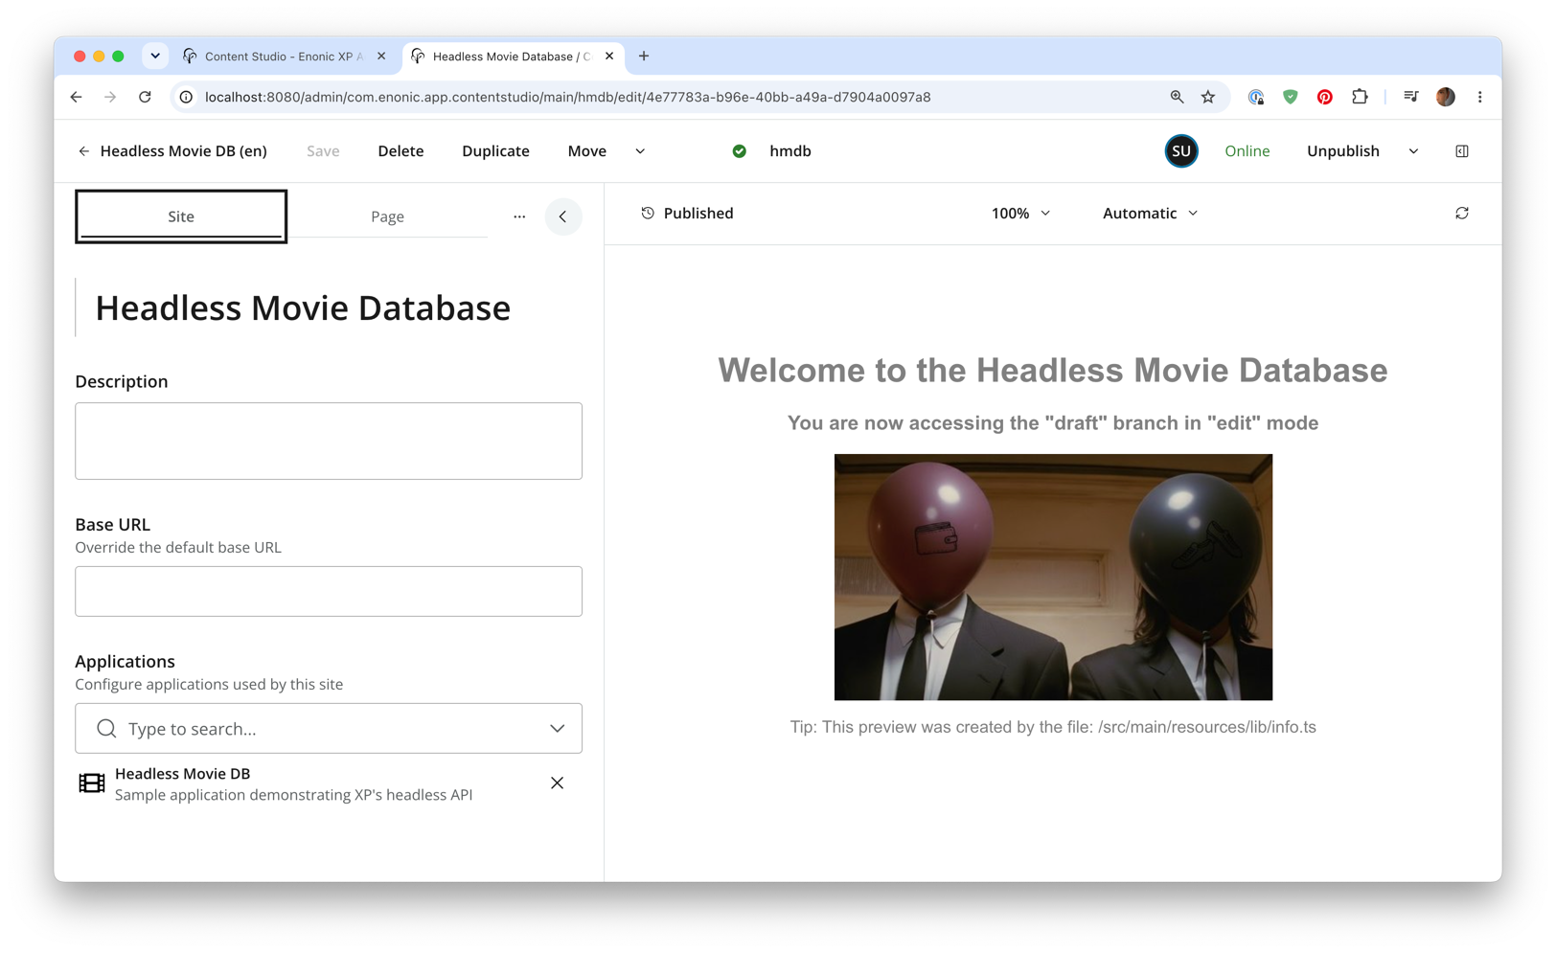Image resolution: width=1556 pixels, height=953 pixels.
Task: Expand the Move actions dropdown arrow
Action: tap(640, 151)
